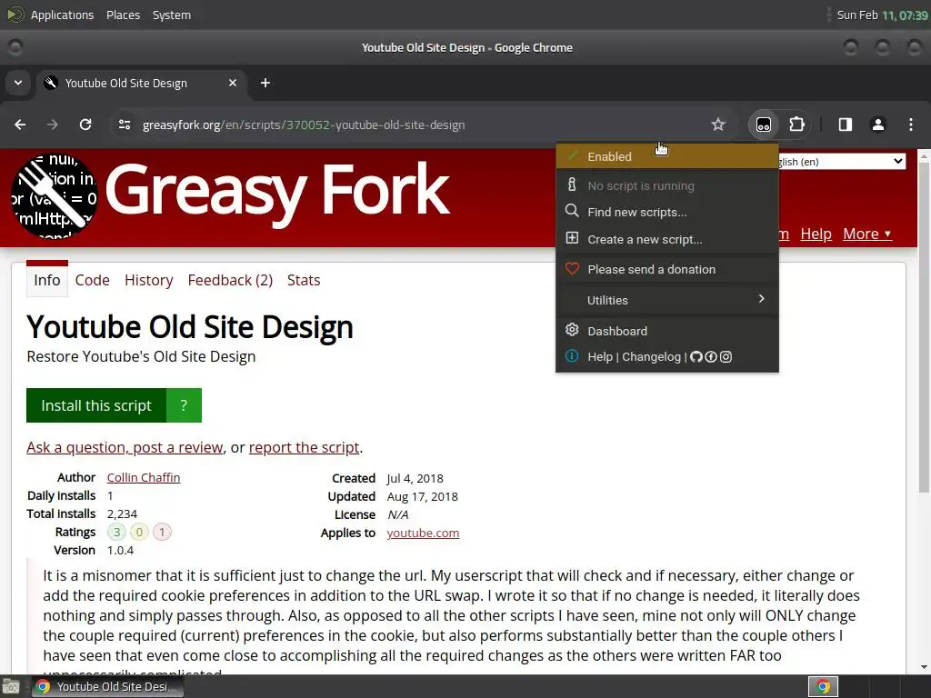Screen dimensions: 931x698
Task: Select Find new scripts... menu entry
Action: [x=666, y=212]
